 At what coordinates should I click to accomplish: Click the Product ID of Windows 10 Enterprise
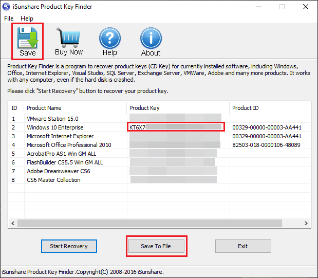[267, 127]
